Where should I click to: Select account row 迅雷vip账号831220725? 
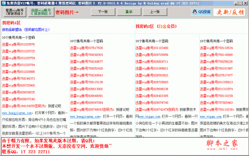click(18, 51)
